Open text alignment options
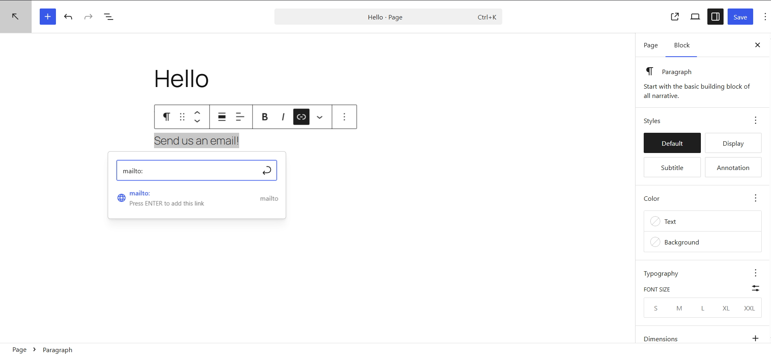The width and height of the screenshot is (771, 355). [x=240, y=117]
